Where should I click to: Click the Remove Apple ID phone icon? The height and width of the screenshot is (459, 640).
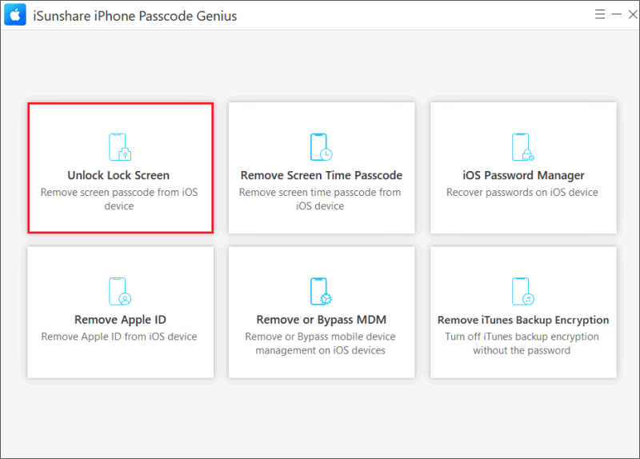tap(120, 292)
